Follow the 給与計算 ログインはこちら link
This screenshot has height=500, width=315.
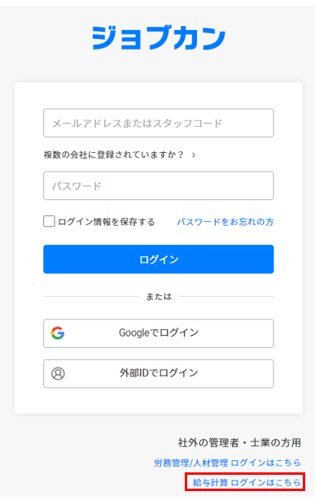point(247,482)
